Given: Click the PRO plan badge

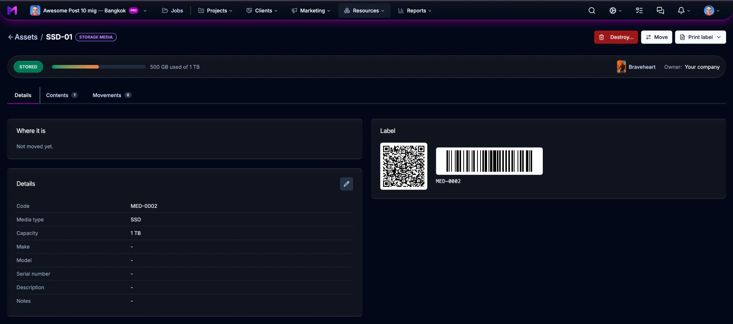Looking at the screenshot, I should click(x=134, y=11).
